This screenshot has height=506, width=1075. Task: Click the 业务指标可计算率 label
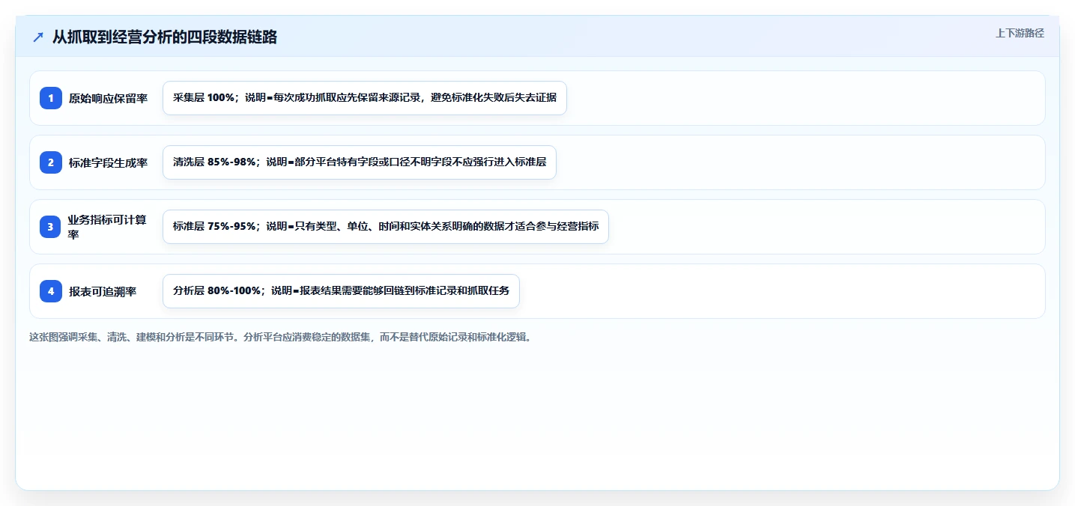(108, 227)
